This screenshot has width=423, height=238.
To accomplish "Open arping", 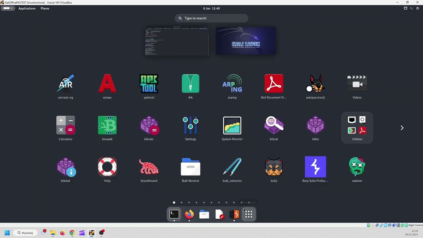I will tap(232, 87).
